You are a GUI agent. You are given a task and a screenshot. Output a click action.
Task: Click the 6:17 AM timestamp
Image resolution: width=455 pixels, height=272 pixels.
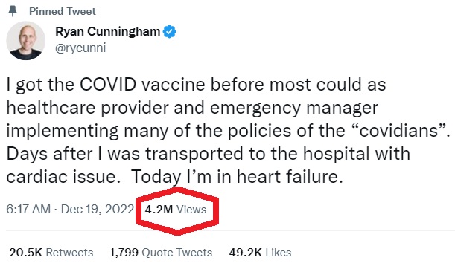tap(28, 209)
